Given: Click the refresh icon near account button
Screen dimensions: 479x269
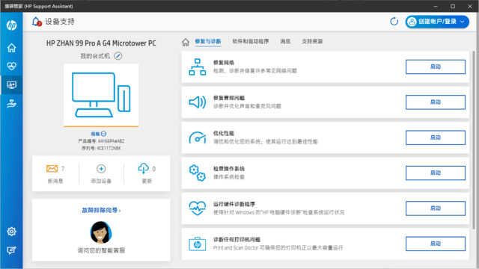Looking at the screenshot, I should [394, 22].
